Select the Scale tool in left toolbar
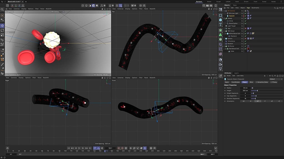This screenshot has width=284, height=159. point(2,35)
